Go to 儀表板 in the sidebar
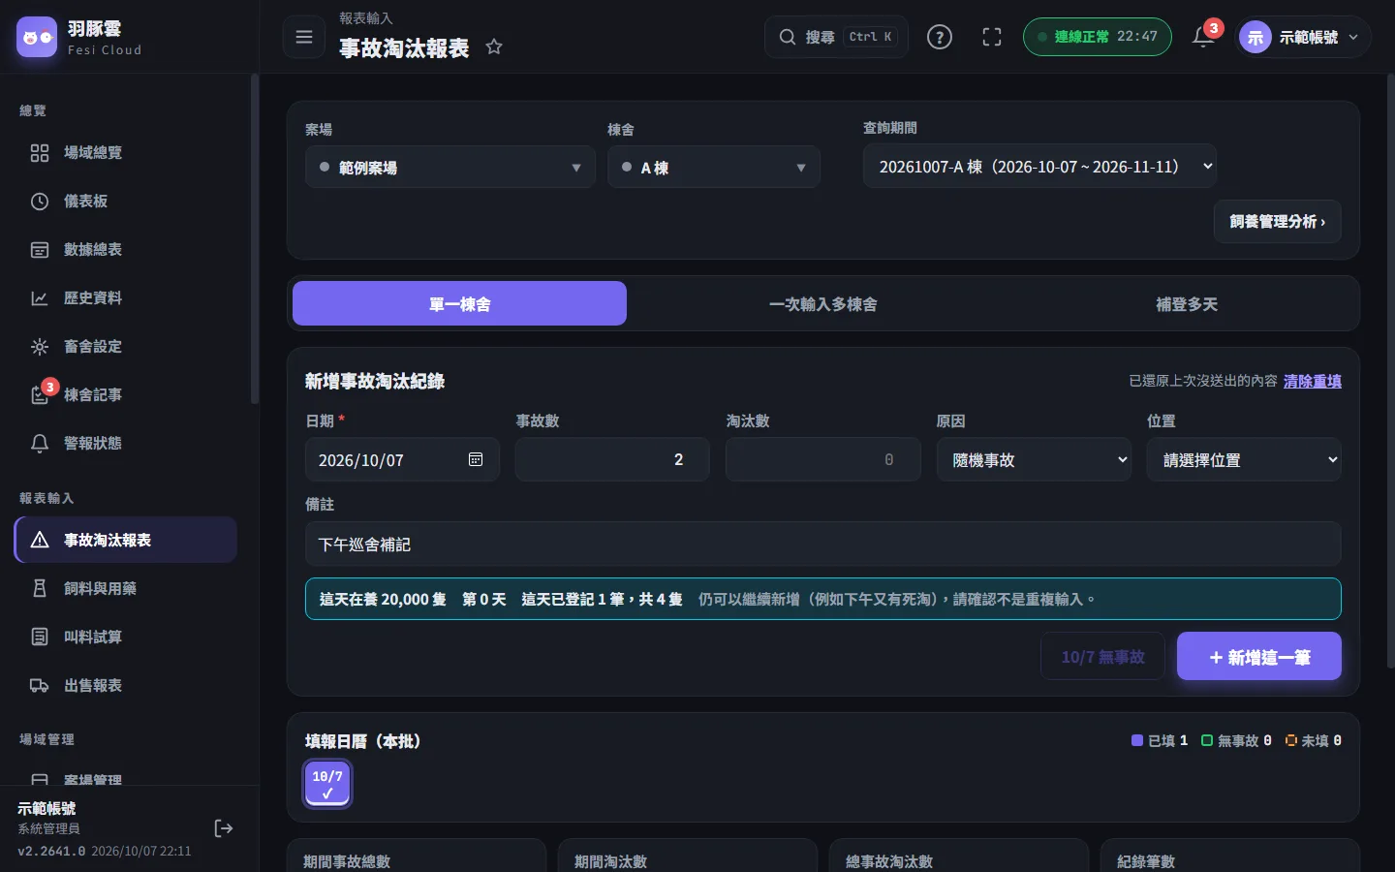Screen dimensions: 1395x872 (126, 202)
